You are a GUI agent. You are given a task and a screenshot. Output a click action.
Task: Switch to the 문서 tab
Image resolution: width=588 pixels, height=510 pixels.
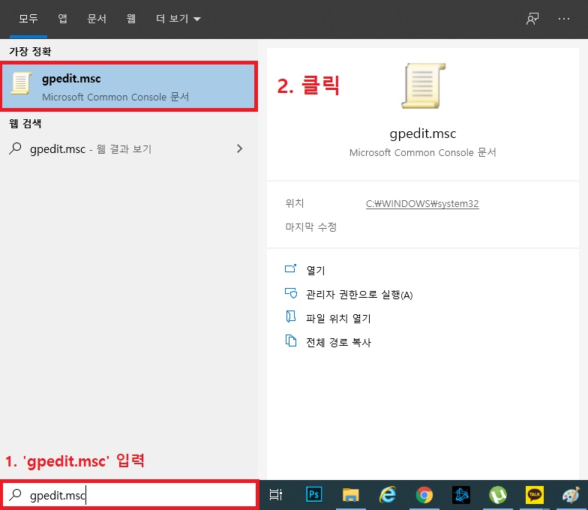click(97, 18)
